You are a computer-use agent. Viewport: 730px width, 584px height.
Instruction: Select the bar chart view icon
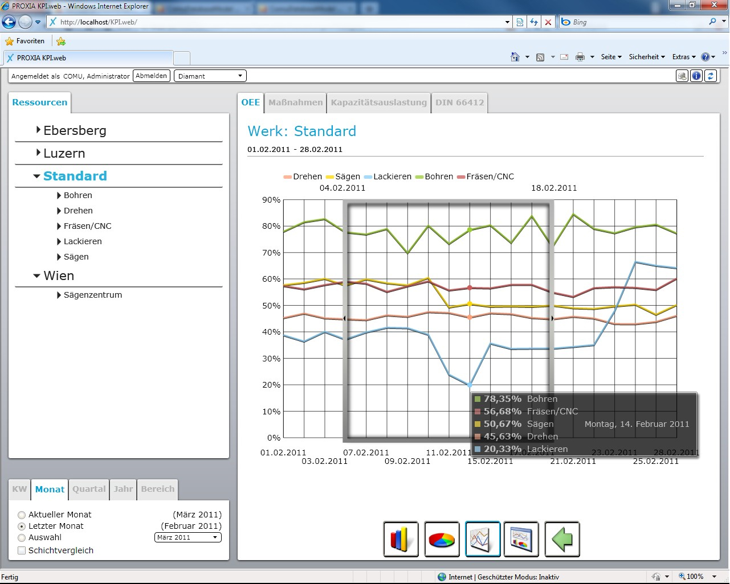(401, 539)
